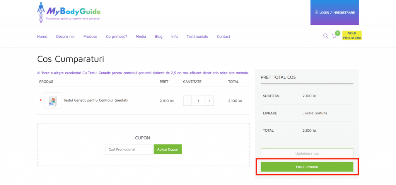
Task: Increase quantity with plus button
Action: tap(209, 101)
